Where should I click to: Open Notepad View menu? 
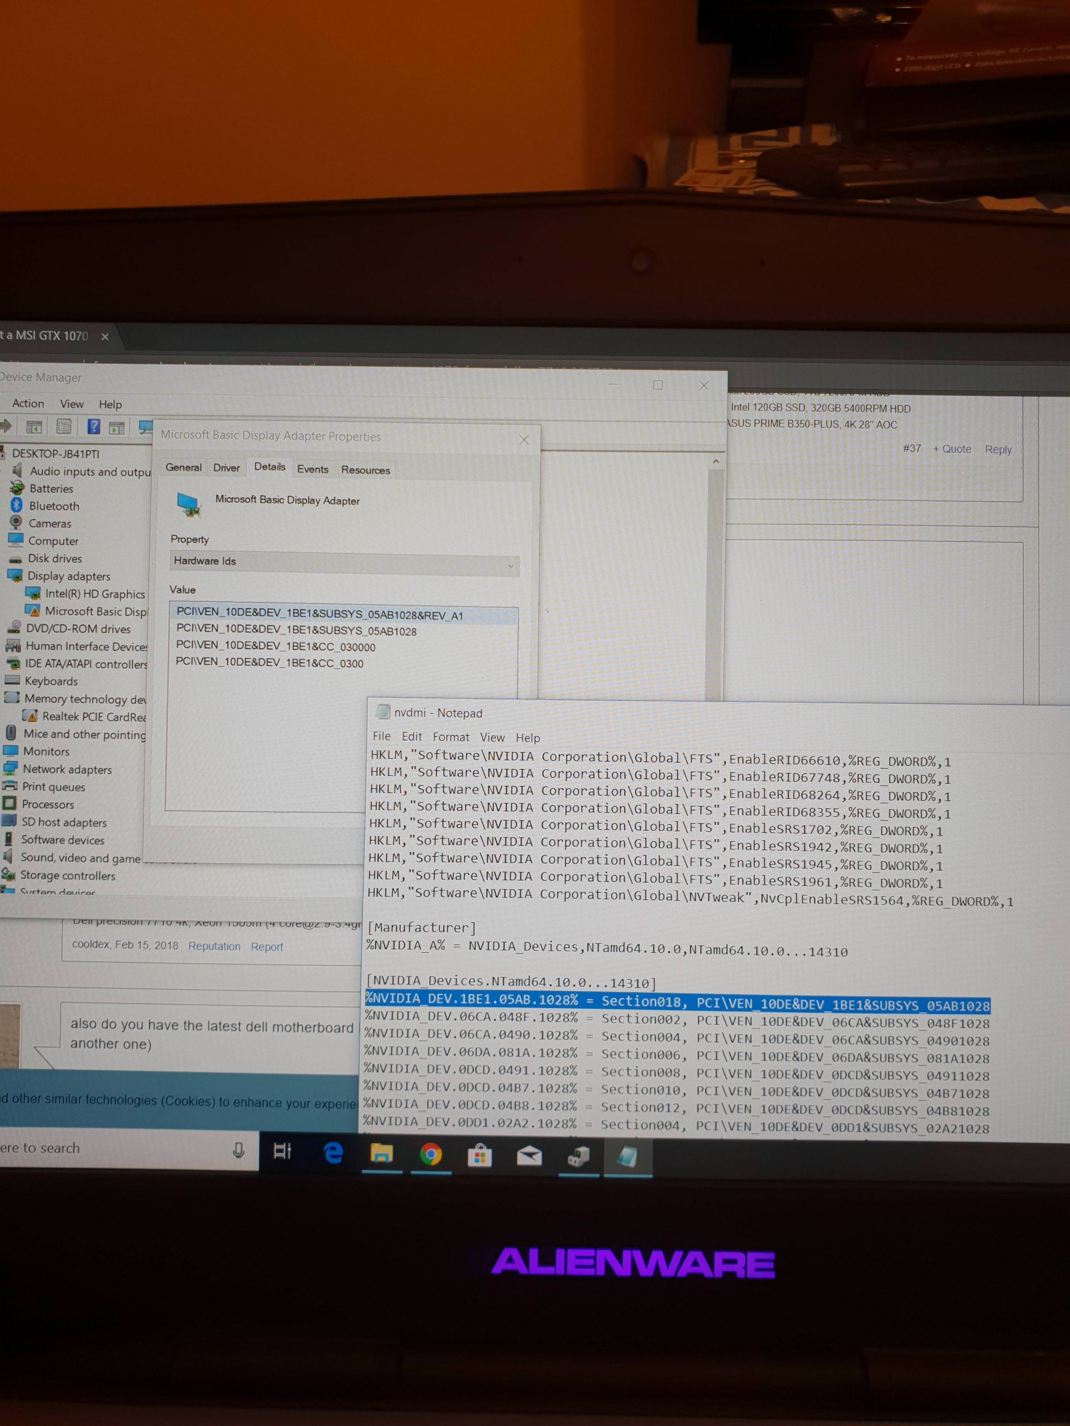click(x=492, y=737)
